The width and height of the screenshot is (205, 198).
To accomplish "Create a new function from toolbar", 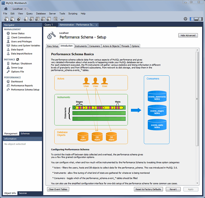I will tap(49, 19).
